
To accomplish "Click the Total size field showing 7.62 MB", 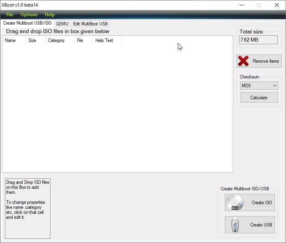I will 258,40.
